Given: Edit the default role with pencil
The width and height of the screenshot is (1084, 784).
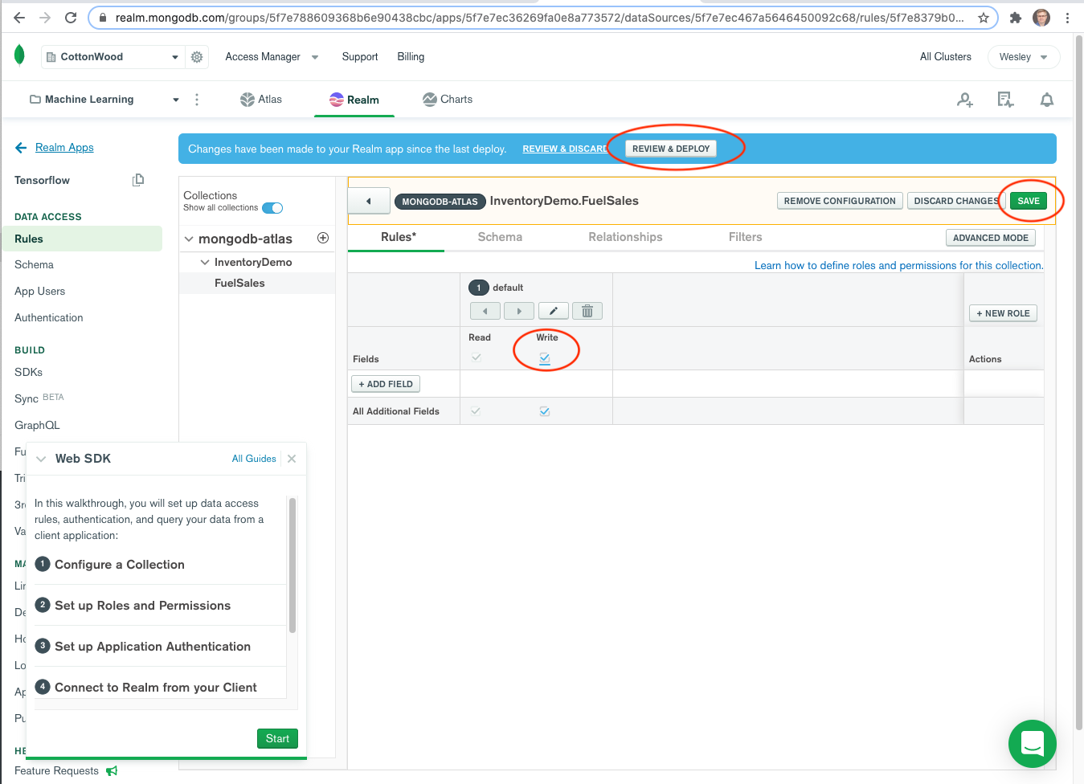Looking at the screenshot, I should (554, 311).
